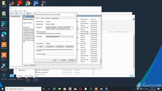Open the Adobe Acrobat desktop shortcut
Screen dimensions: 162x91
20,3
